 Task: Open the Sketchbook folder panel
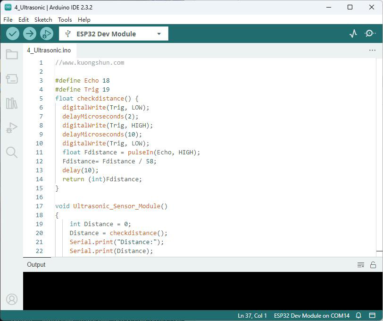click(x=12, y=54)
